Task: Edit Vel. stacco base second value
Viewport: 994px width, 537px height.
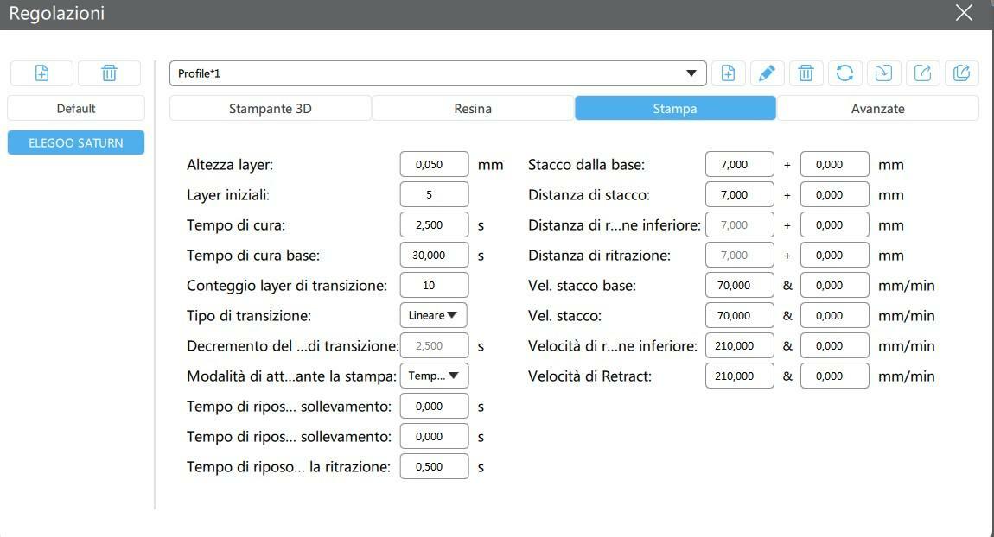Action: pos(834,285)
